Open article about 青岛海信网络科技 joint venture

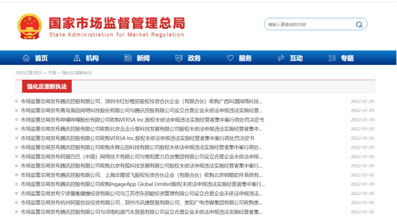(x=142, y=111)
